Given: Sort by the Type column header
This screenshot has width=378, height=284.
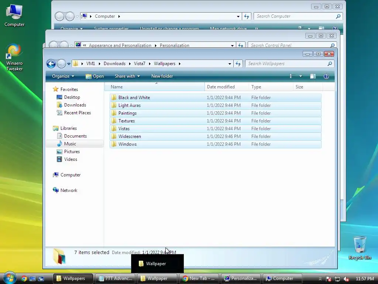Looking at the screenshot, I should (271, 87).
